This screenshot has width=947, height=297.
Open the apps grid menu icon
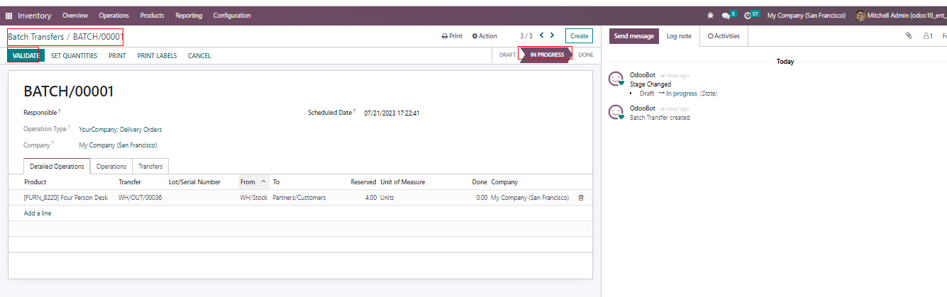pyautogui.click(x=9, y=16)
